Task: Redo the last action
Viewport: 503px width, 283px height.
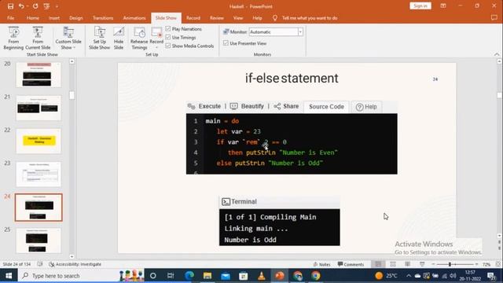Action: pos(35,6)
